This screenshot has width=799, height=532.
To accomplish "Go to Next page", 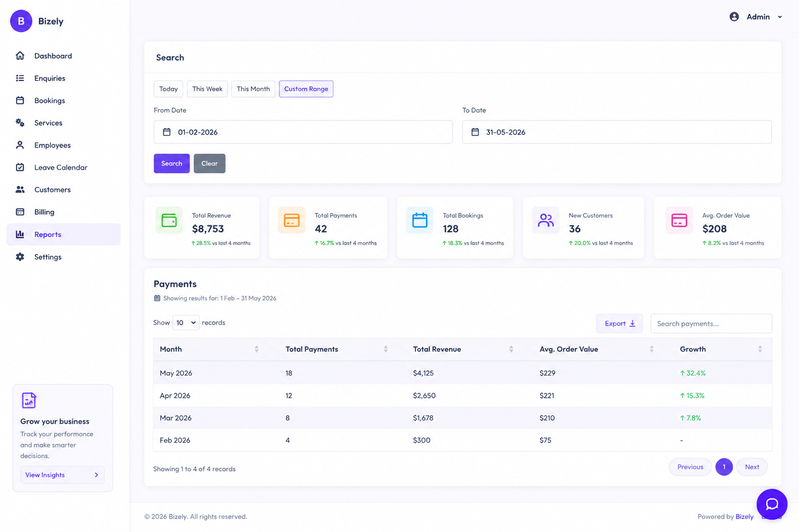I will (x=752, y=467).
